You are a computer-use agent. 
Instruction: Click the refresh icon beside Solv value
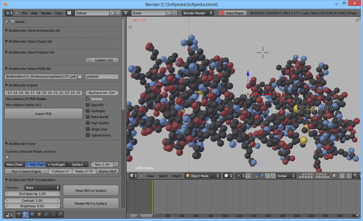pyautogui.click(x=116, y=165)
